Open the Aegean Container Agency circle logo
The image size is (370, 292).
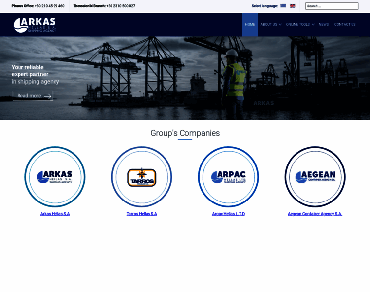(x=315, y=177)
